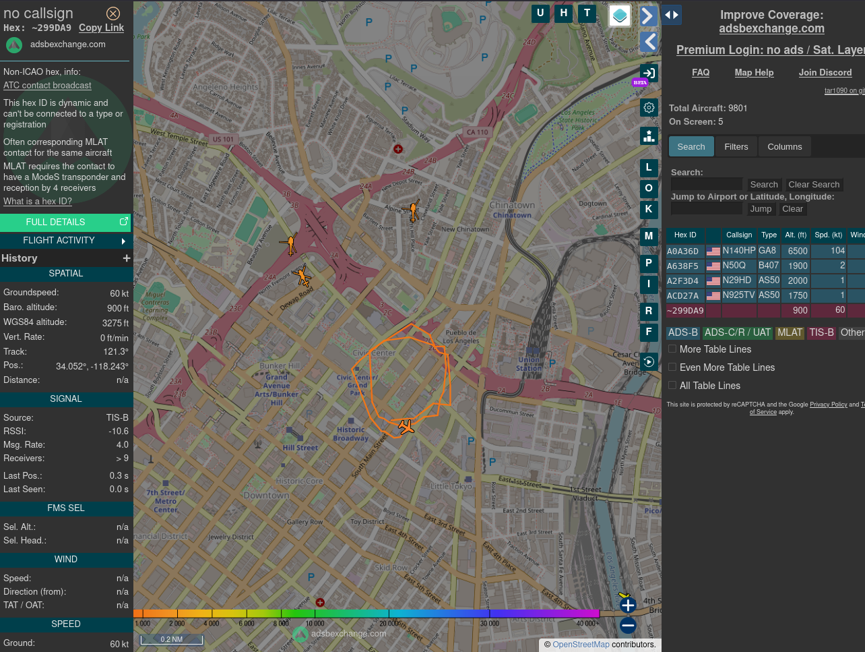The width and height of the screenshot is (865, 652).
Task: Open the statistics chart icon
Action: click(649, 136)
